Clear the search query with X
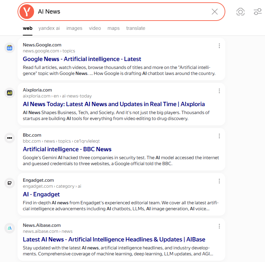This screenshot has width=265, height=262. pos(215,12)
